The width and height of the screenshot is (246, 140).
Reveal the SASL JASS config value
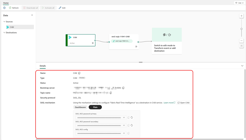(x=124, y=133)
